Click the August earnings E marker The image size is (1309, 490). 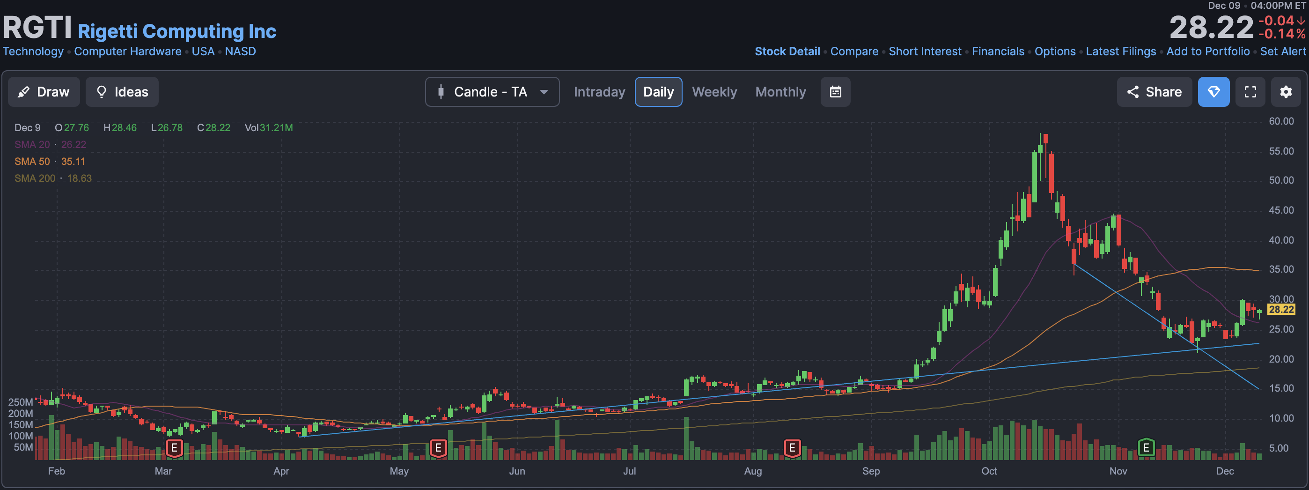(792, 448)
